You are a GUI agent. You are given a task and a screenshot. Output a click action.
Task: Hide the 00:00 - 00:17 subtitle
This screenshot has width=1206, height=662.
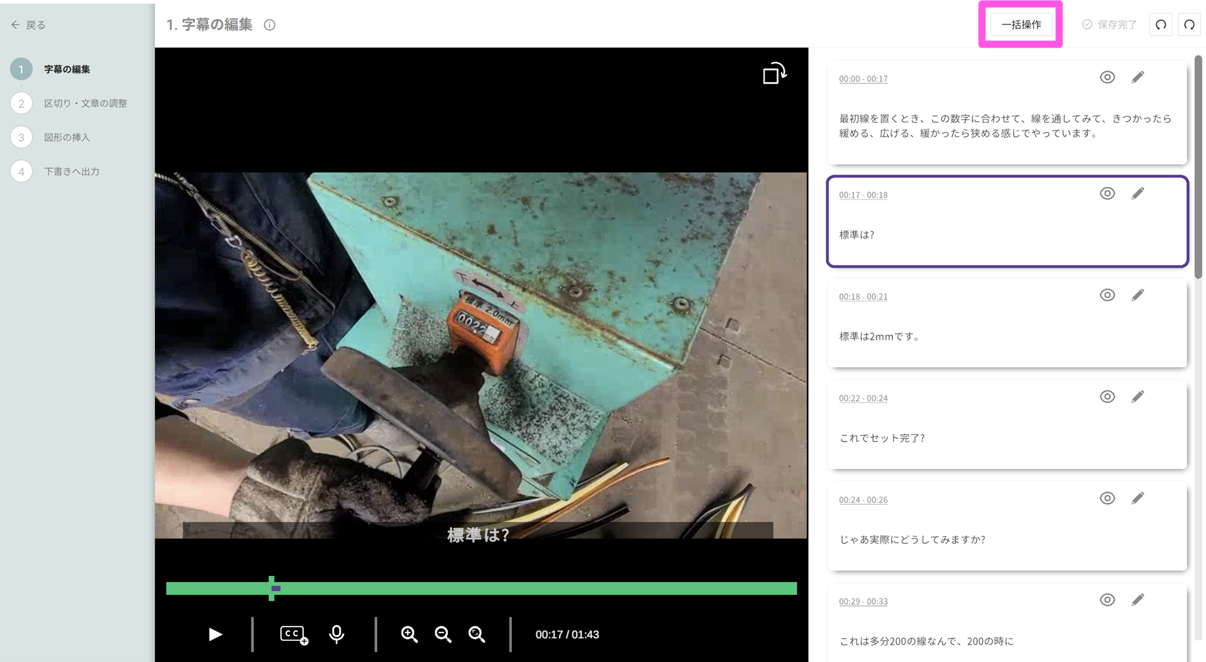[x=1107, y=77]
